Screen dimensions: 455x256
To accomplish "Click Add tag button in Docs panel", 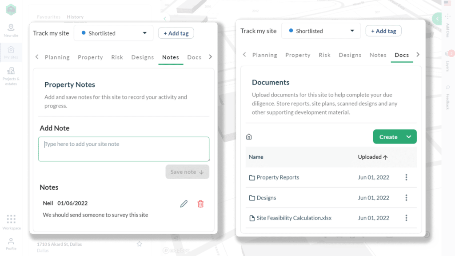I will tap(383, 31).
